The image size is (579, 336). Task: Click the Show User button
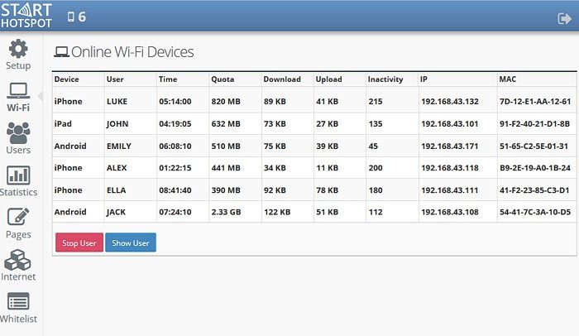[131, 242]
